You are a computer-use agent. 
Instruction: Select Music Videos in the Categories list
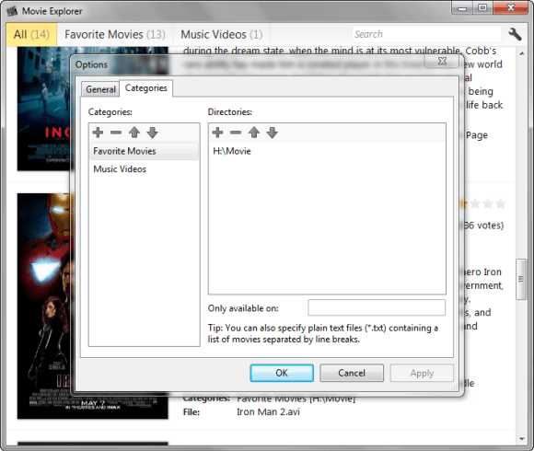pos(144,169)
